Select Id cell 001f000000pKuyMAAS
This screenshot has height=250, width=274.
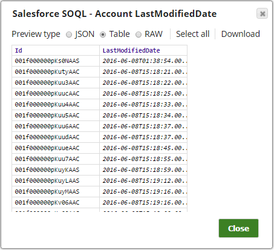click(56, 192)
